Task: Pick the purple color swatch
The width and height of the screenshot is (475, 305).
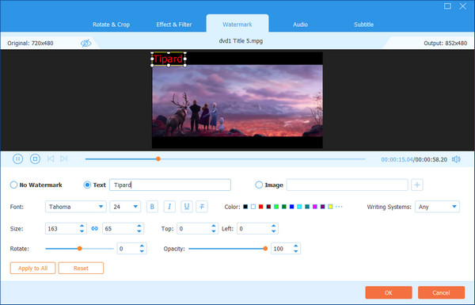Action: (x=323, y=207)
